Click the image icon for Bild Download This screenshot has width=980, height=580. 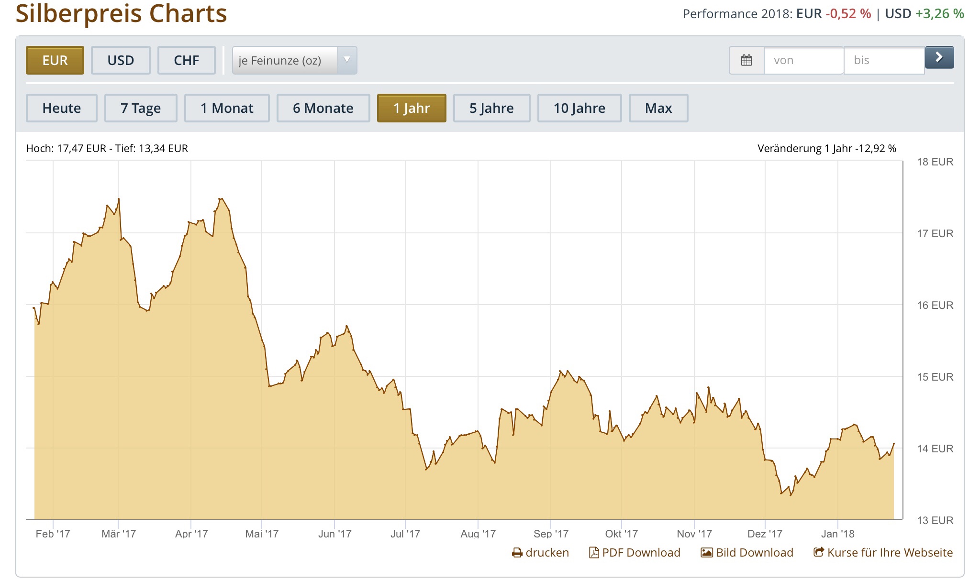coord(706,553)
